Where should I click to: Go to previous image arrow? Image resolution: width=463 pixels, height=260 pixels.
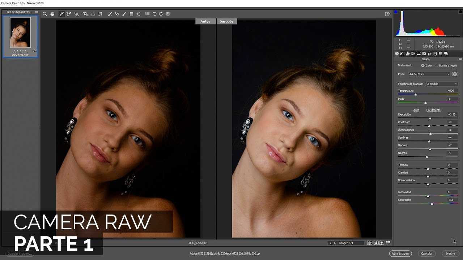point(330,243)
